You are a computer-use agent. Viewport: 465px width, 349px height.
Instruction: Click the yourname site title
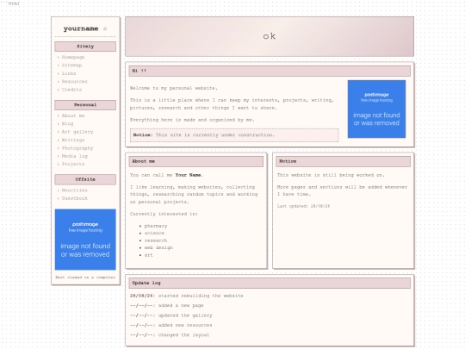pos(81,28)
